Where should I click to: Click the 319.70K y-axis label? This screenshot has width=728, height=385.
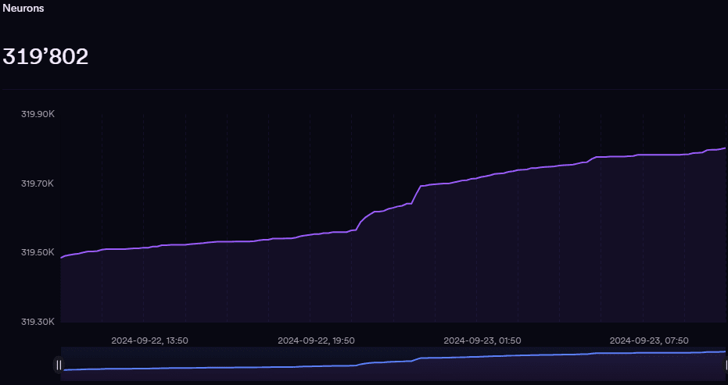[38, 184]
